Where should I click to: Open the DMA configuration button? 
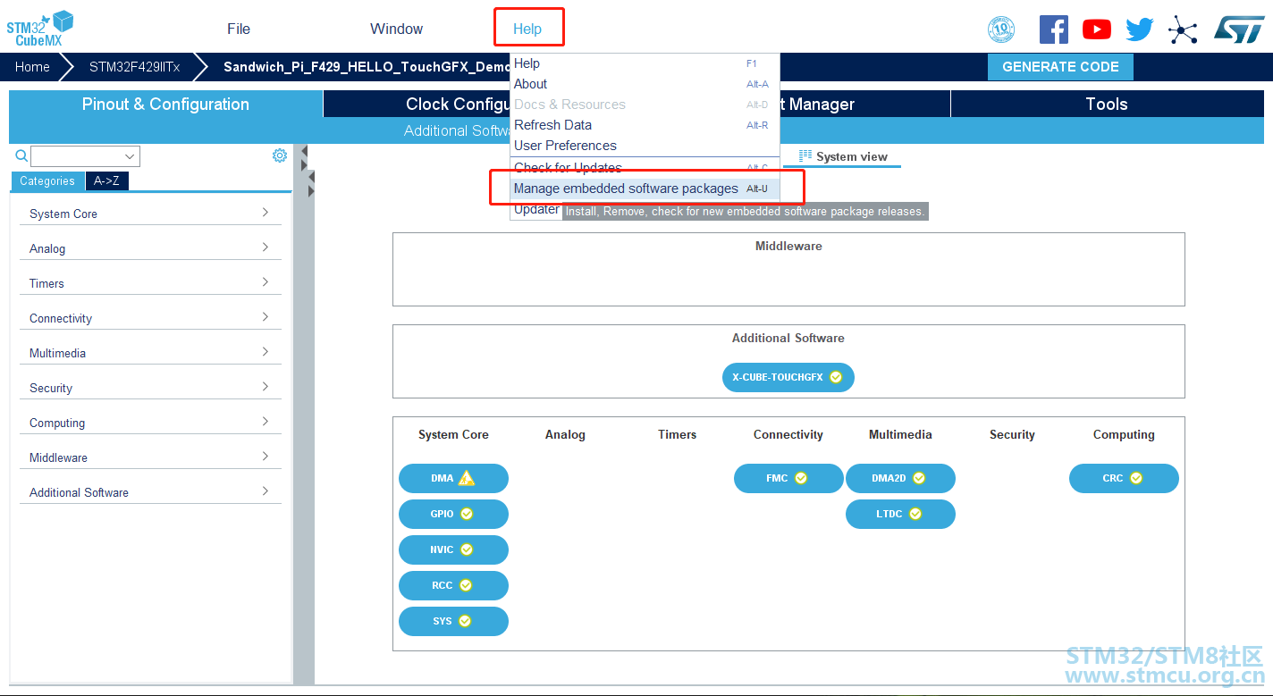pos(453,478)
